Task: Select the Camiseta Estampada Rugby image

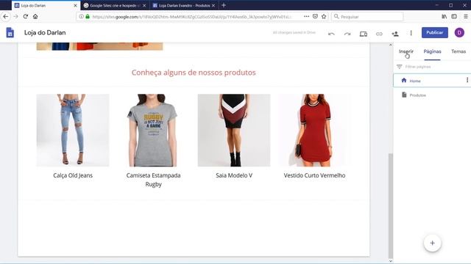Action: coord(153,131)
